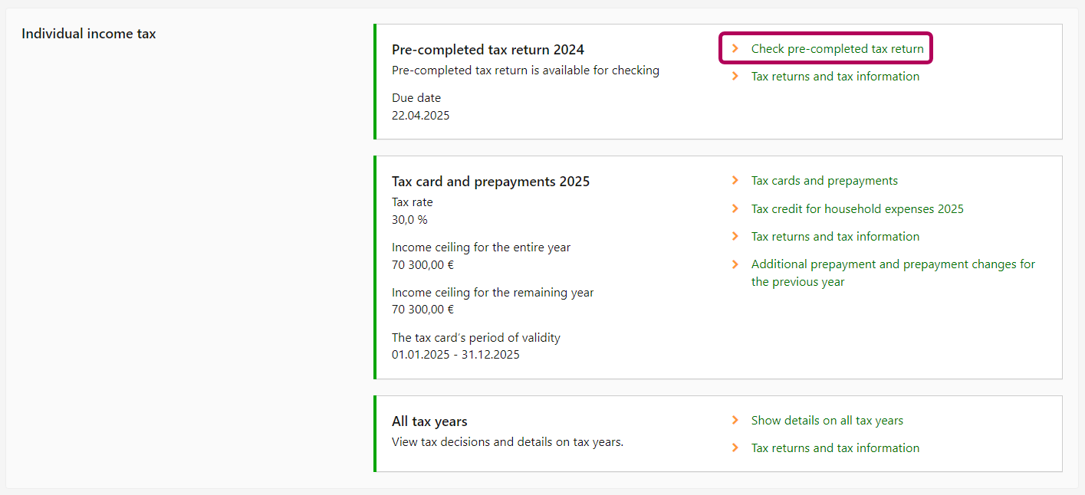Click the chevron beside Tax returns link in All tax years card
This screenshot has height=495, width=1085.
735,448
